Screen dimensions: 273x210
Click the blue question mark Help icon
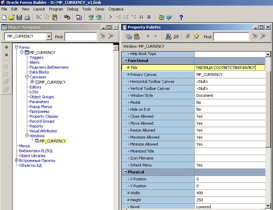click(181, 17)
